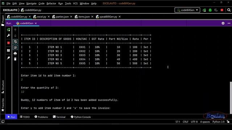Close the items.json editor tab
The image size is (232, 130).
tap(92, 17)
